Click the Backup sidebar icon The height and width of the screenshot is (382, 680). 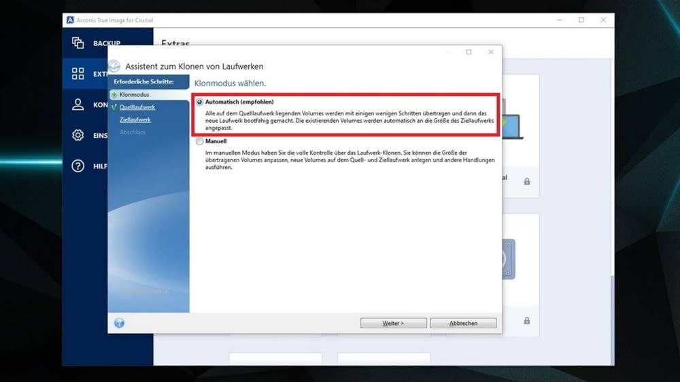click(78, 43)
